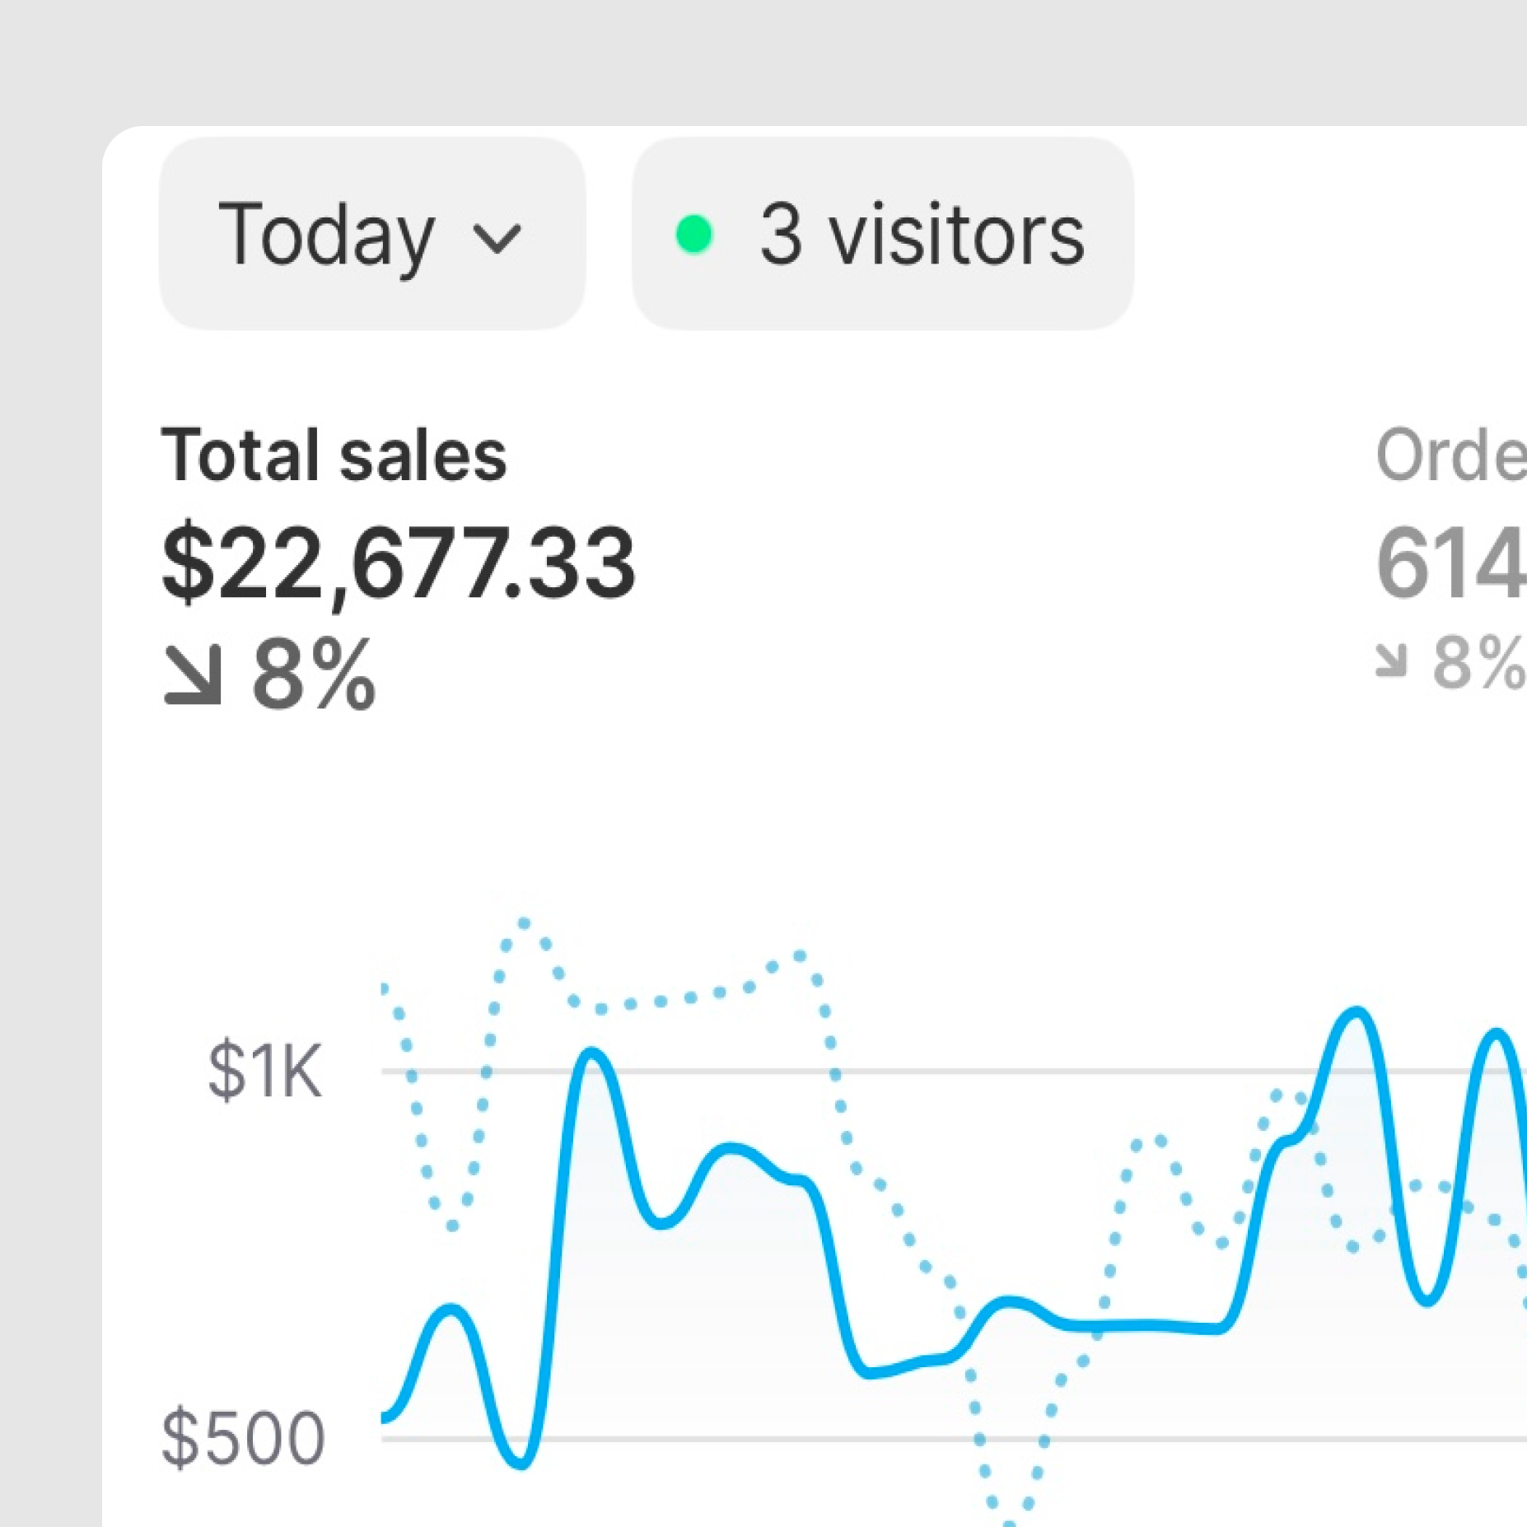Click the $500 horizontal gridline
1527x1527 pixels.
741,1439
